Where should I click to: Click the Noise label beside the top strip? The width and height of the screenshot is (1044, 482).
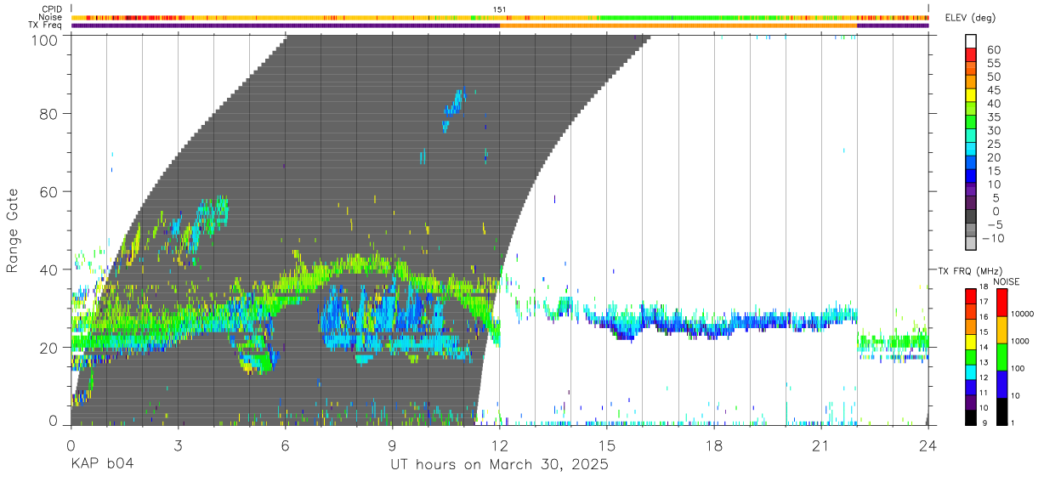coord(51,17)
